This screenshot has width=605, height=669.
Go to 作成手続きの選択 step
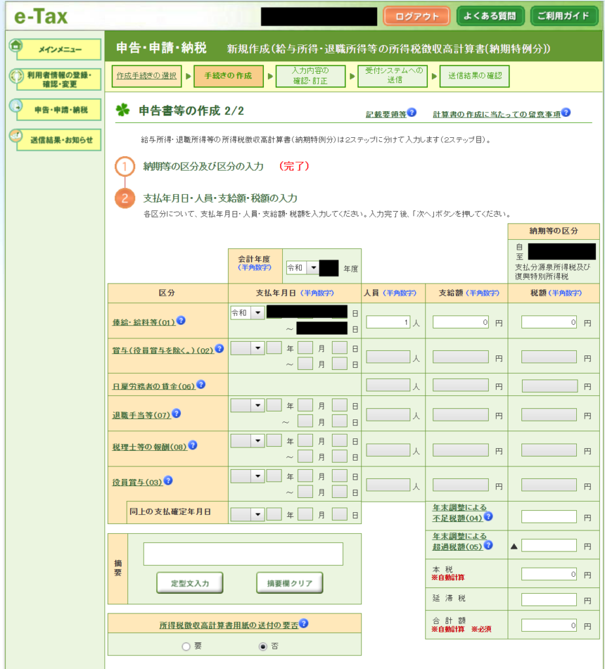146,76
